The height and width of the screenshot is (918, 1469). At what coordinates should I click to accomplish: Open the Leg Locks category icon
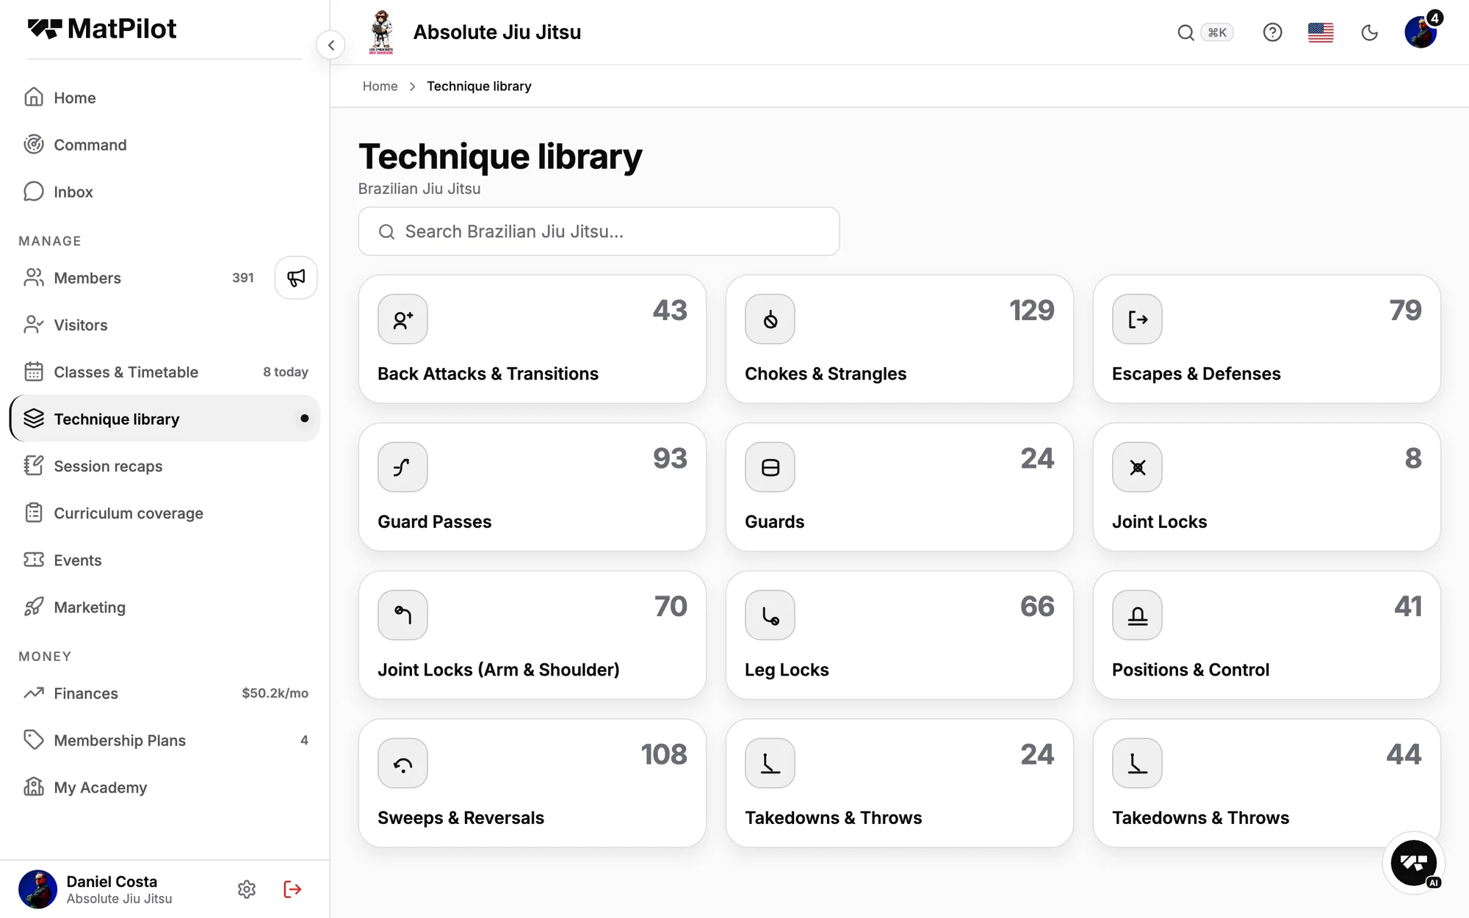pyautogui.click(x=770, y=615)
